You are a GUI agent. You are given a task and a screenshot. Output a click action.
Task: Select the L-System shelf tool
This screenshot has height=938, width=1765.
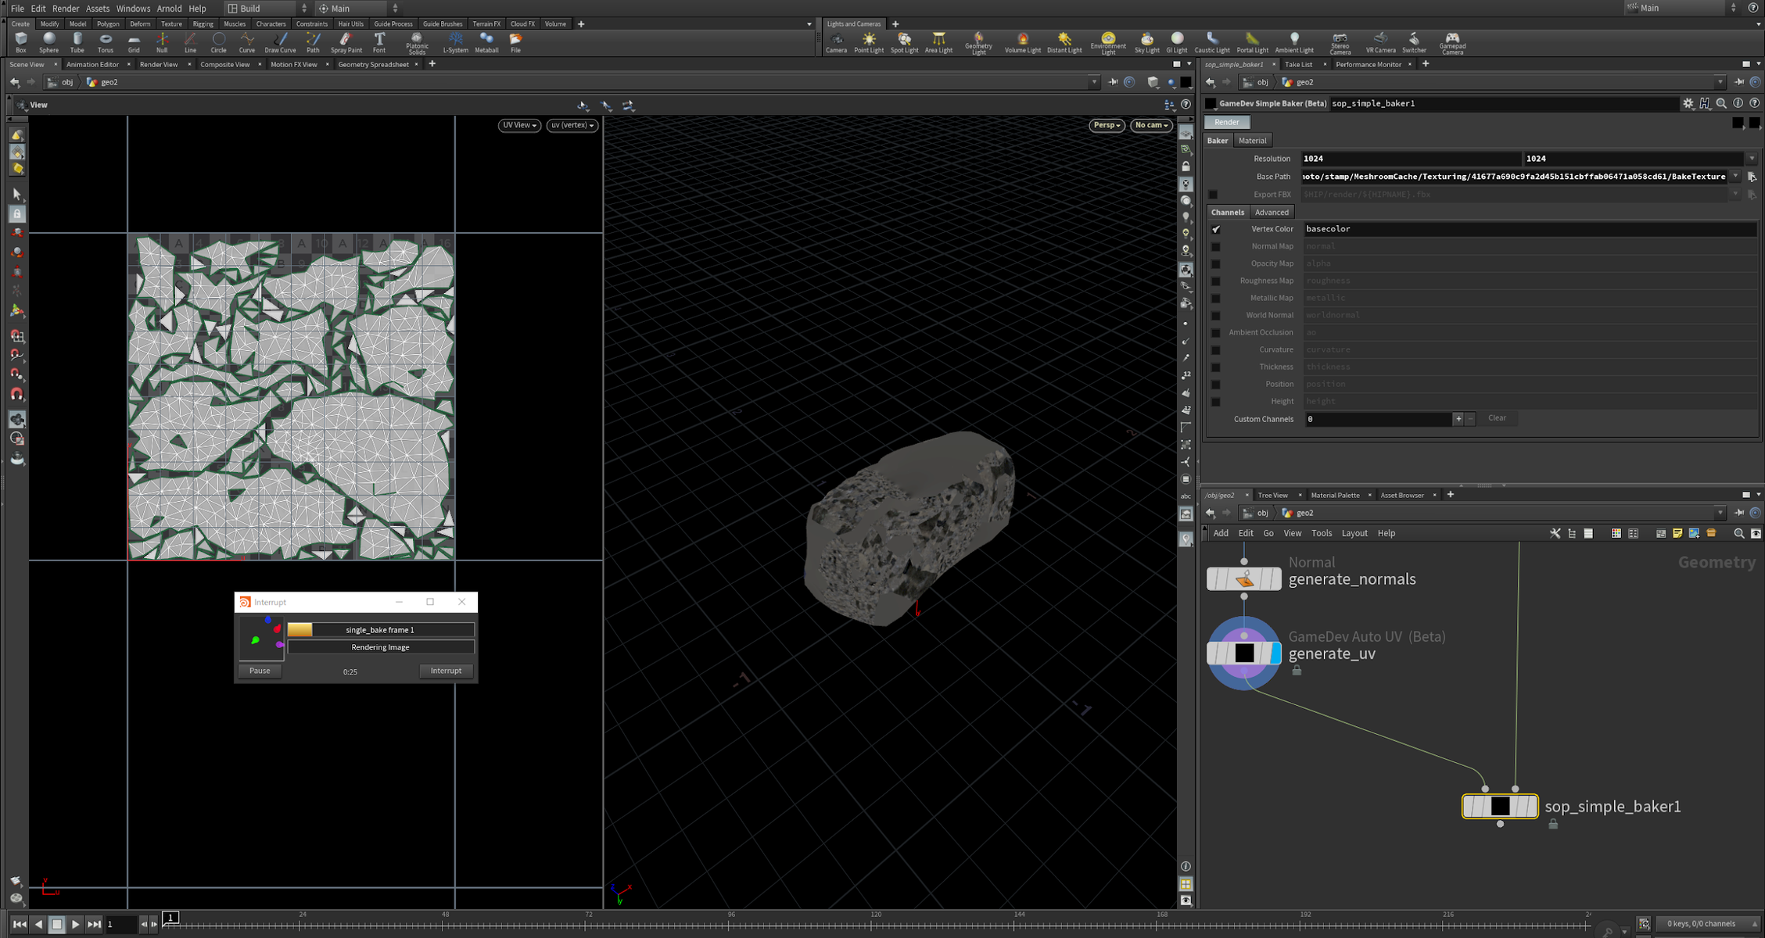point(456,42)
